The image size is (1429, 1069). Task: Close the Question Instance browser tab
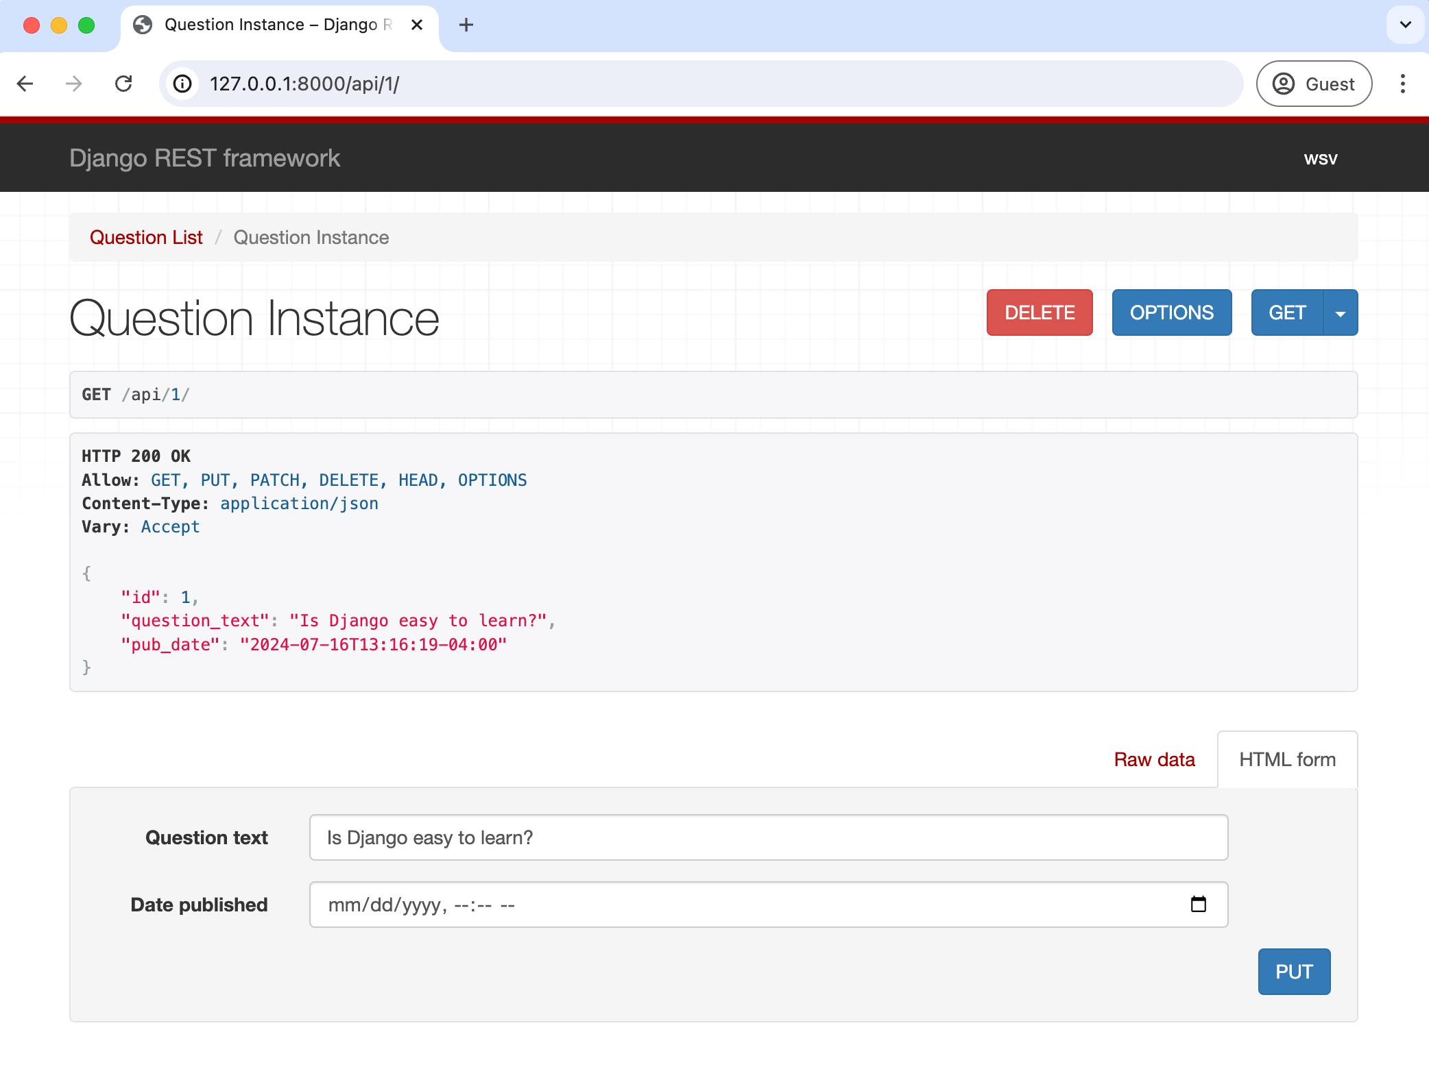click(417, 25)
